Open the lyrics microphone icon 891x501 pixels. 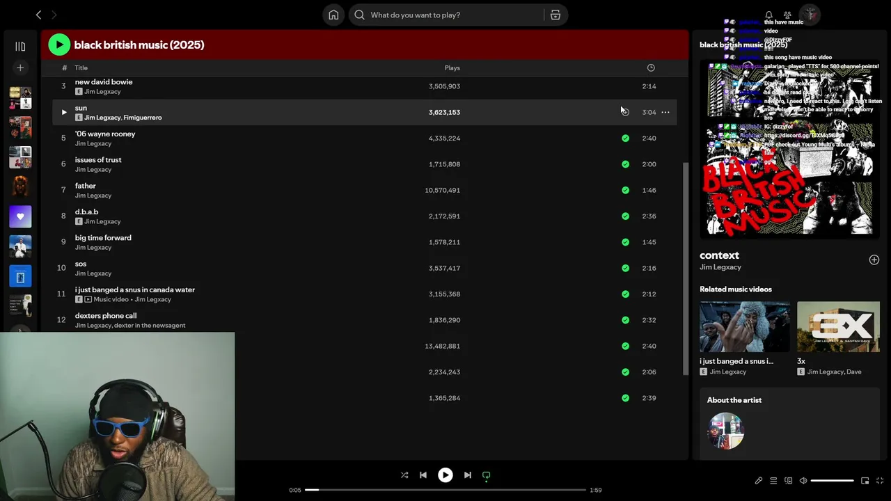coord(759,481)
